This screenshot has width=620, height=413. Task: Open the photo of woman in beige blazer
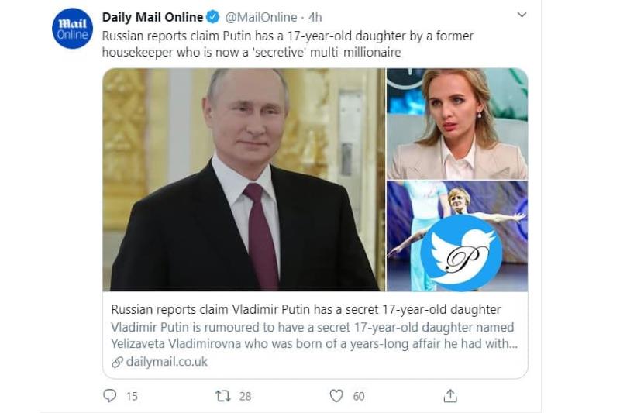457,124
